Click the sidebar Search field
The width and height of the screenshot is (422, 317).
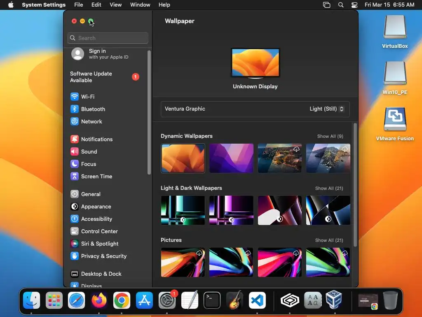108,38
